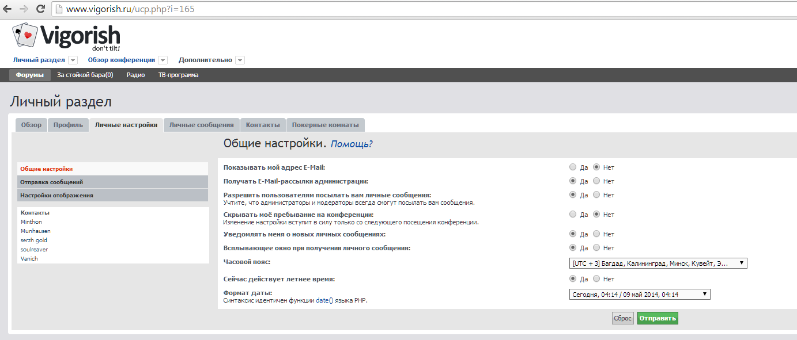Expand the Дополнительно dropdown arrow

coord(240,60)
